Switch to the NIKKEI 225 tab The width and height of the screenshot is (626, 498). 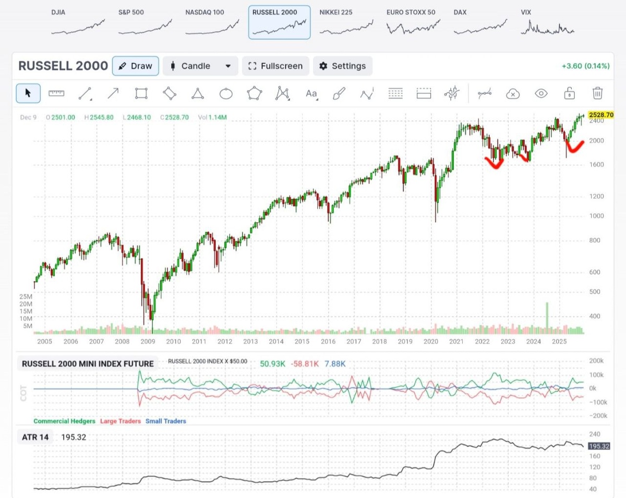(x=346, y=22)
